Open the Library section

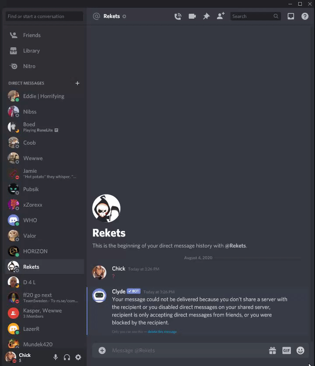pyautogui.click(x=44, y=51)
